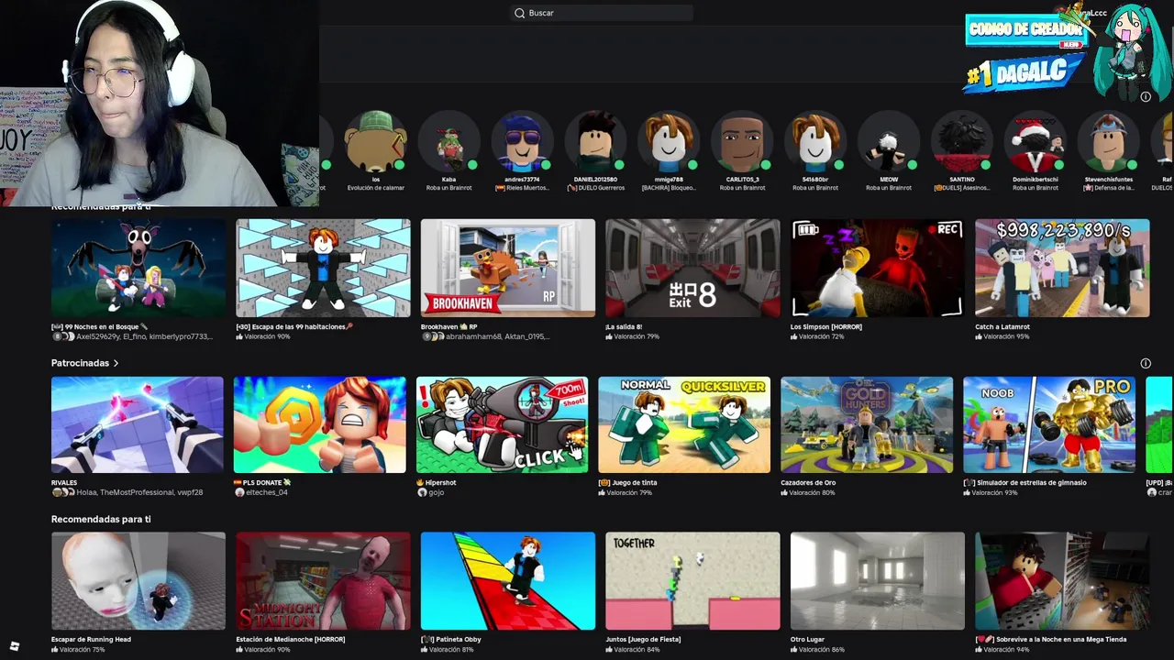Open Juntos [Juego de Fiesta] thumbnail
This screenshot has height=660, width=1174.
(x=692, y=581)
